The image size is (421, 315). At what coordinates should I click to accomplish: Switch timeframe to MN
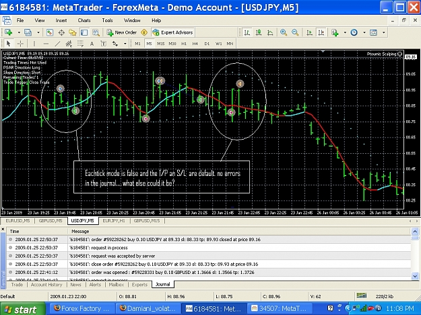coord(230,44)
